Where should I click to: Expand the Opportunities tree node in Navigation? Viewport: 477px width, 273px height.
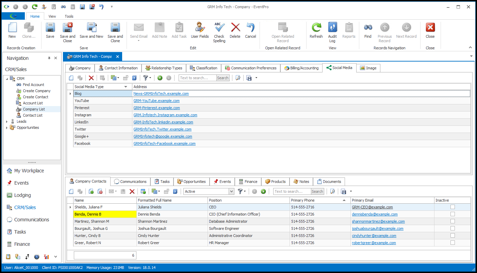coord(7,127)
